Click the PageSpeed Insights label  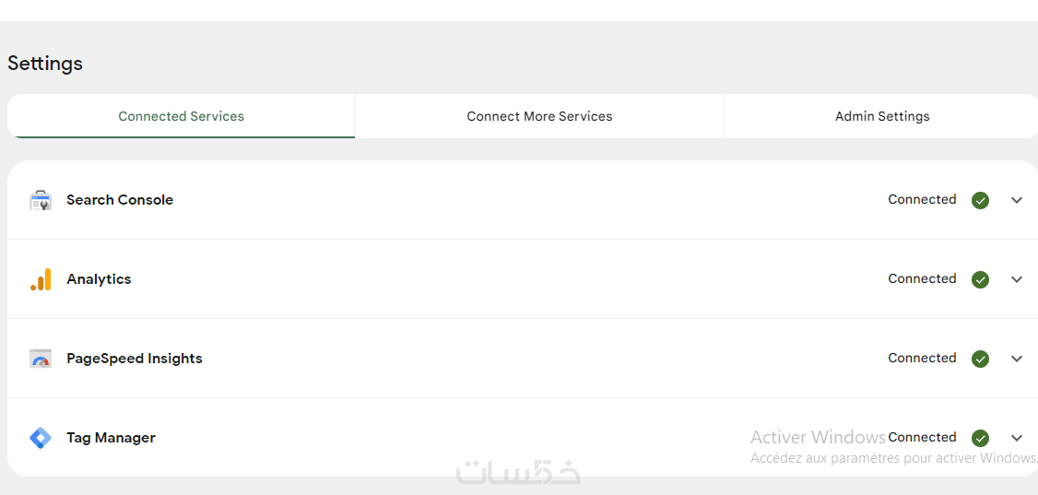pos(135,359)
